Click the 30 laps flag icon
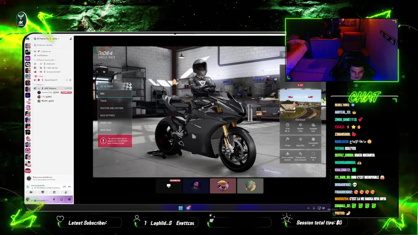This screenshot has width=418, height=235. 287,139
